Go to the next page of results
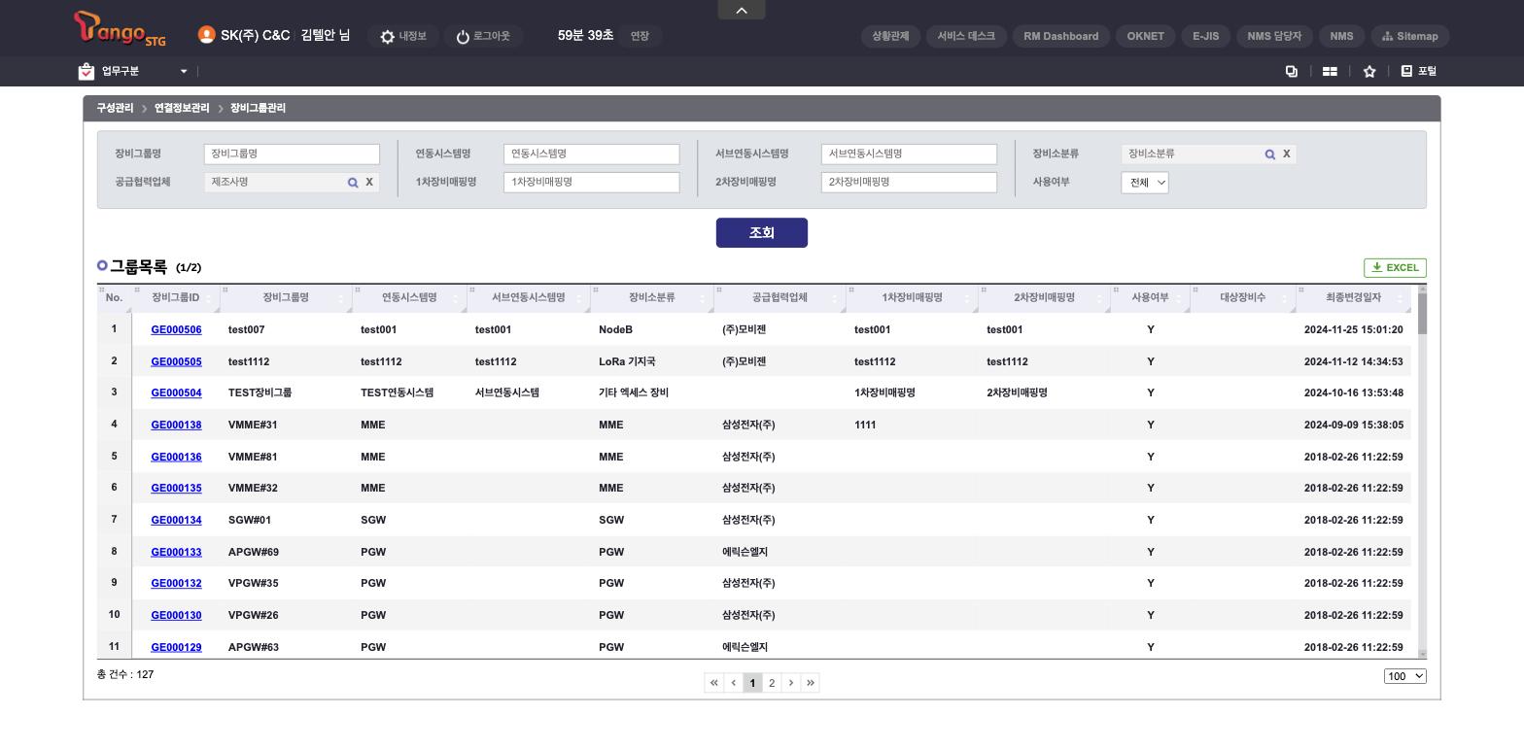 coord(791,683)
